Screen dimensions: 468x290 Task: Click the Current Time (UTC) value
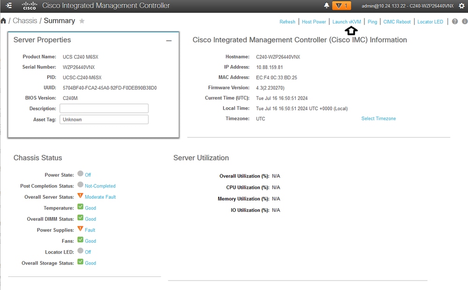click(x=282, y=98)
